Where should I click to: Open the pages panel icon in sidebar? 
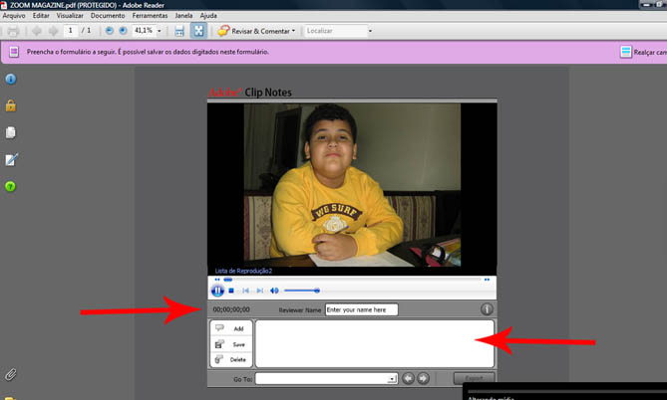coord(11,132)
